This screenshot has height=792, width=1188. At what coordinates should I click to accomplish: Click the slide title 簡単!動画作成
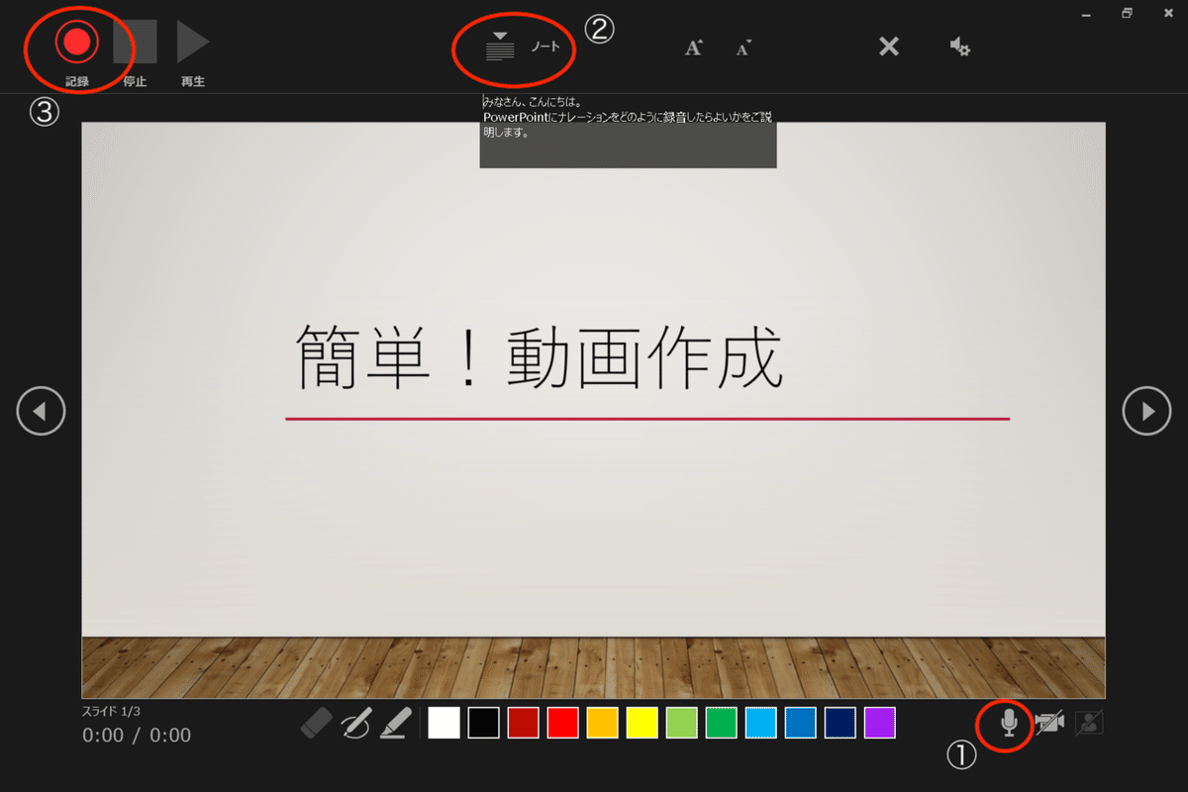(540, 359)
